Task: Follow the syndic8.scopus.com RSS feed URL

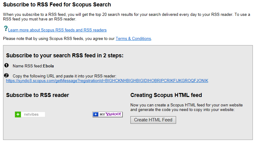Action: pyautogui.click(x=107, y=80)
